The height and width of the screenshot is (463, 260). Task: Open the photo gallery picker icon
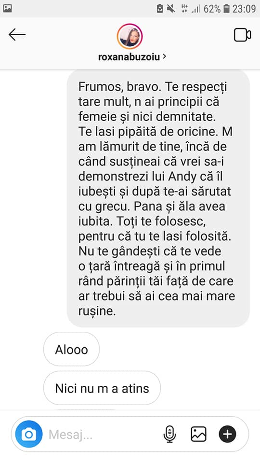pos(198,434)
